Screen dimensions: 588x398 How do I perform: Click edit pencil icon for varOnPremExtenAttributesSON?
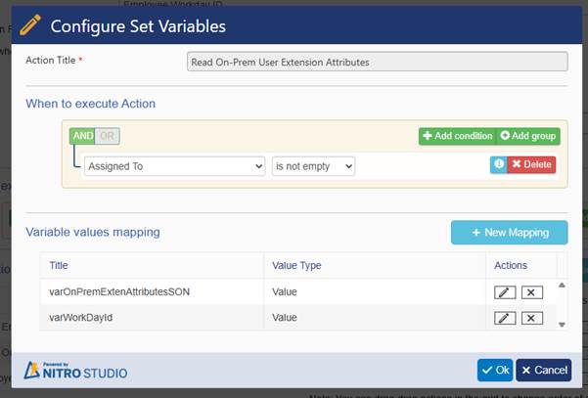click(x=505, y=292)
